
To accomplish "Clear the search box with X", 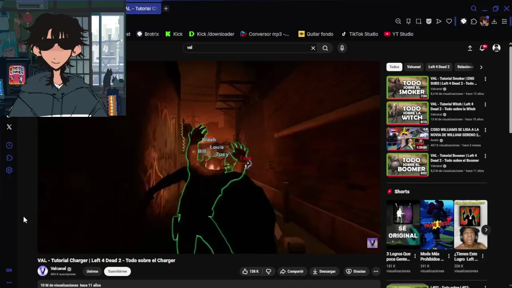I will tap(313, 48).
